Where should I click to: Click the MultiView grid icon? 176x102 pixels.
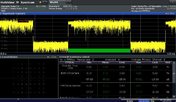pos(17,2)
